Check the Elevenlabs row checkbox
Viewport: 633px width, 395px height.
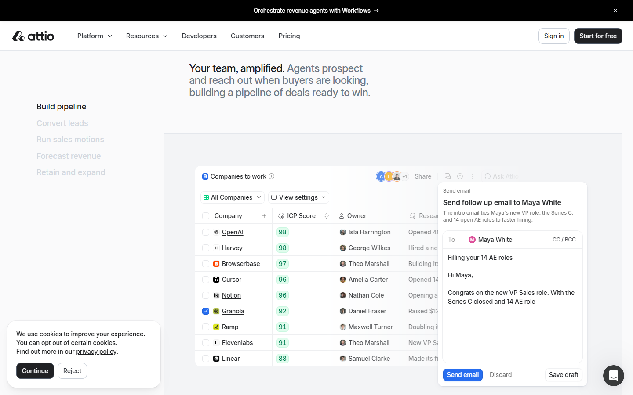tap(206, 343)
